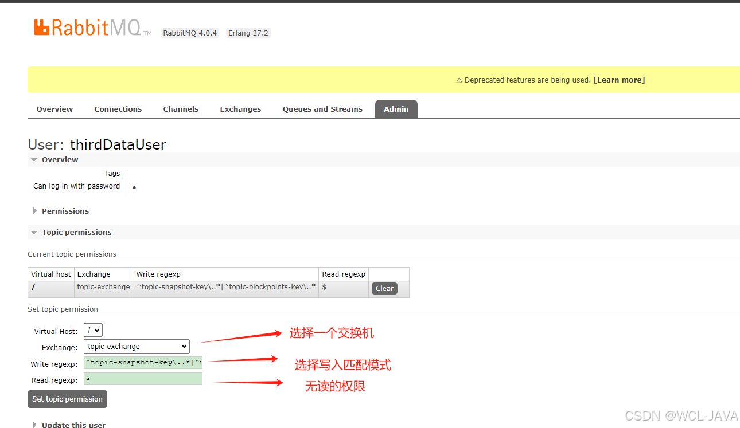Click the thirdDataUser heading
The width and height of the screenshot is (740, 428).
118,144
